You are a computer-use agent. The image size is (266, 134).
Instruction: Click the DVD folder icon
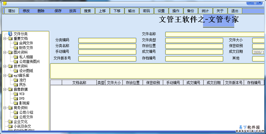pos(16,98)
